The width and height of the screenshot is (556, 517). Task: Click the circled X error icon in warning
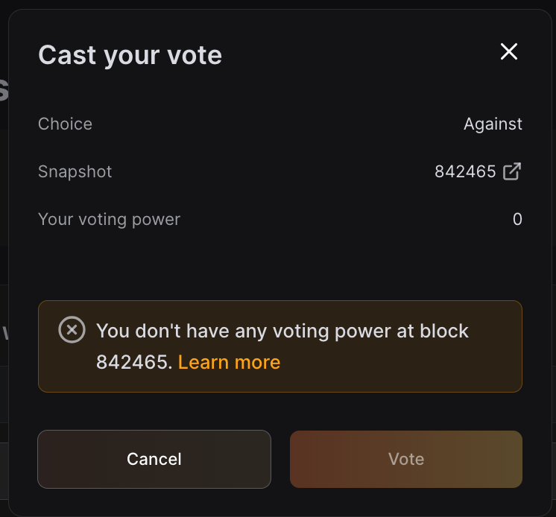click(72, 330)
